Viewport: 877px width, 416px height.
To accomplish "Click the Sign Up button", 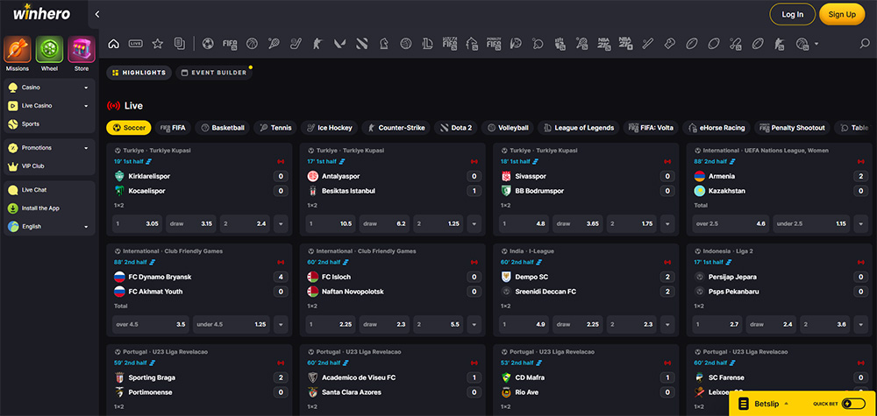I will coord(841,14).
